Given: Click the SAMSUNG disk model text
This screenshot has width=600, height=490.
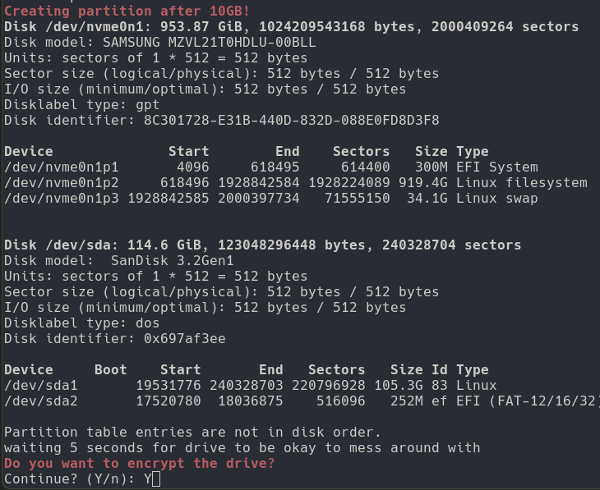Looking at the screenshot, I should [209, 43].
